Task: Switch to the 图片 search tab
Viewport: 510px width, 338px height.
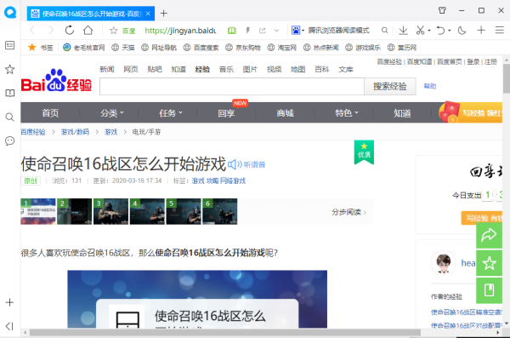Action: pos(250,69)
